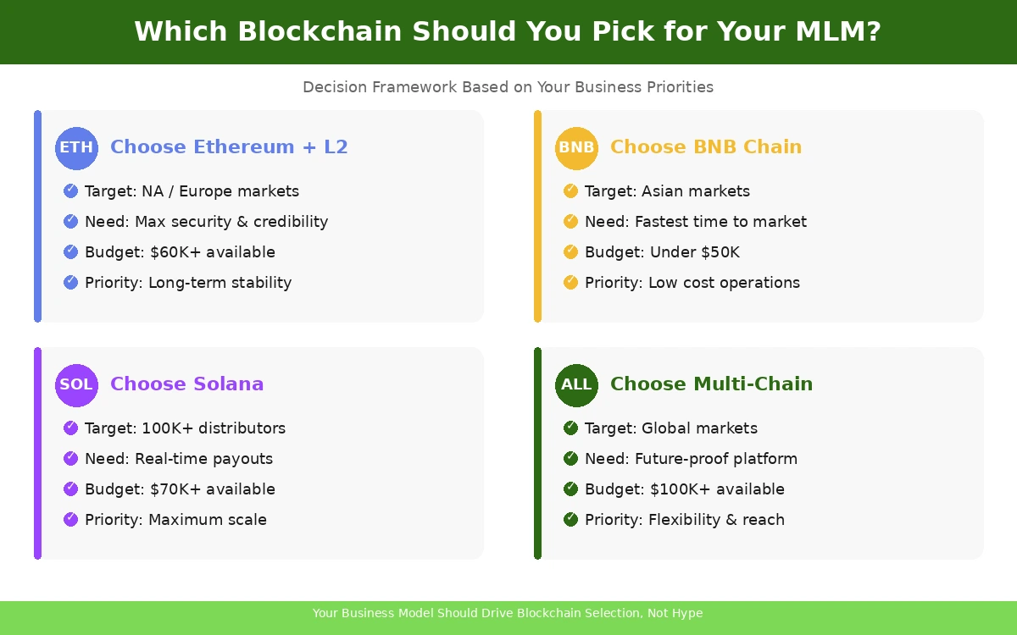Click the SOL purple circle icon
Screen dimensions: 1017x635
(76, 385)
